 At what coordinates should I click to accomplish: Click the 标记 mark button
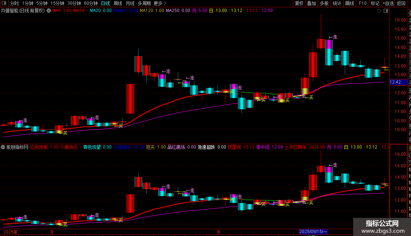tap(375, 3)
